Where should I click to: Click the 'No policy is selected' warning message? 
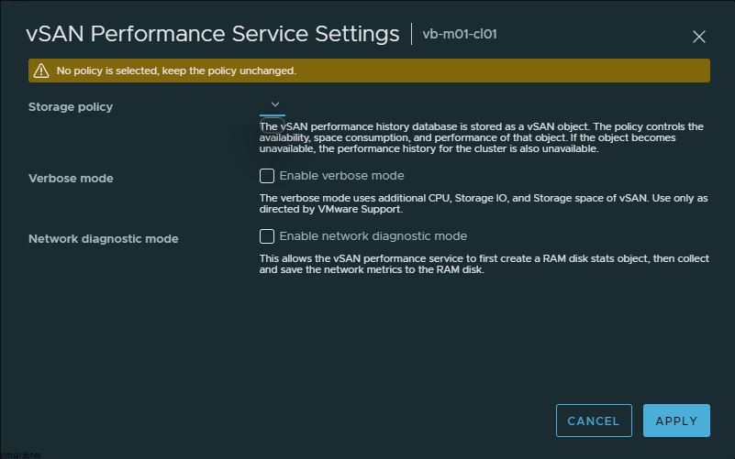(176, 71)
